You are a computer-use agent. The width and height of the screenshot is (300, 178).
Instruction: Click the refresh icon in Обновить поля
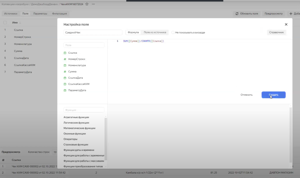[237, 14]
